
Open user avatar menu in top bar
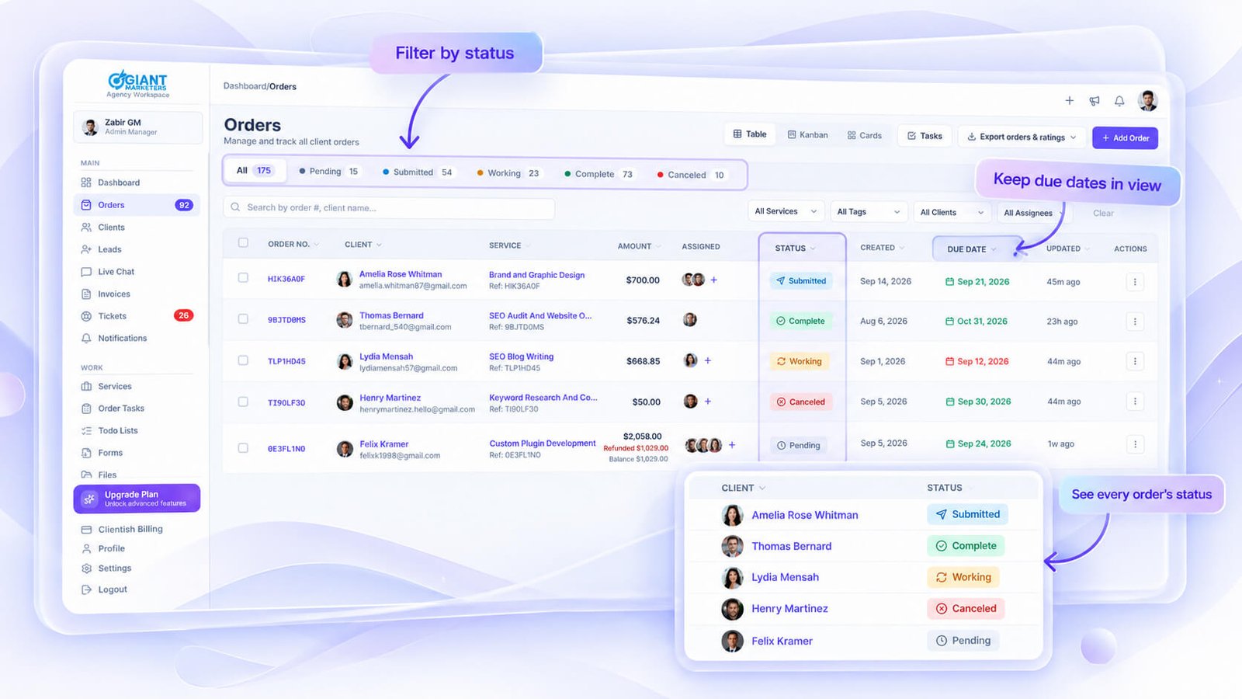(x=1148, y=100)
